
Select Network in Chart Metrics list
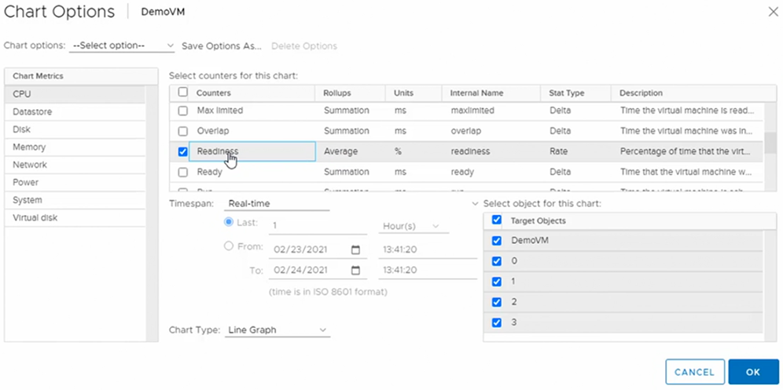[75, 165]
